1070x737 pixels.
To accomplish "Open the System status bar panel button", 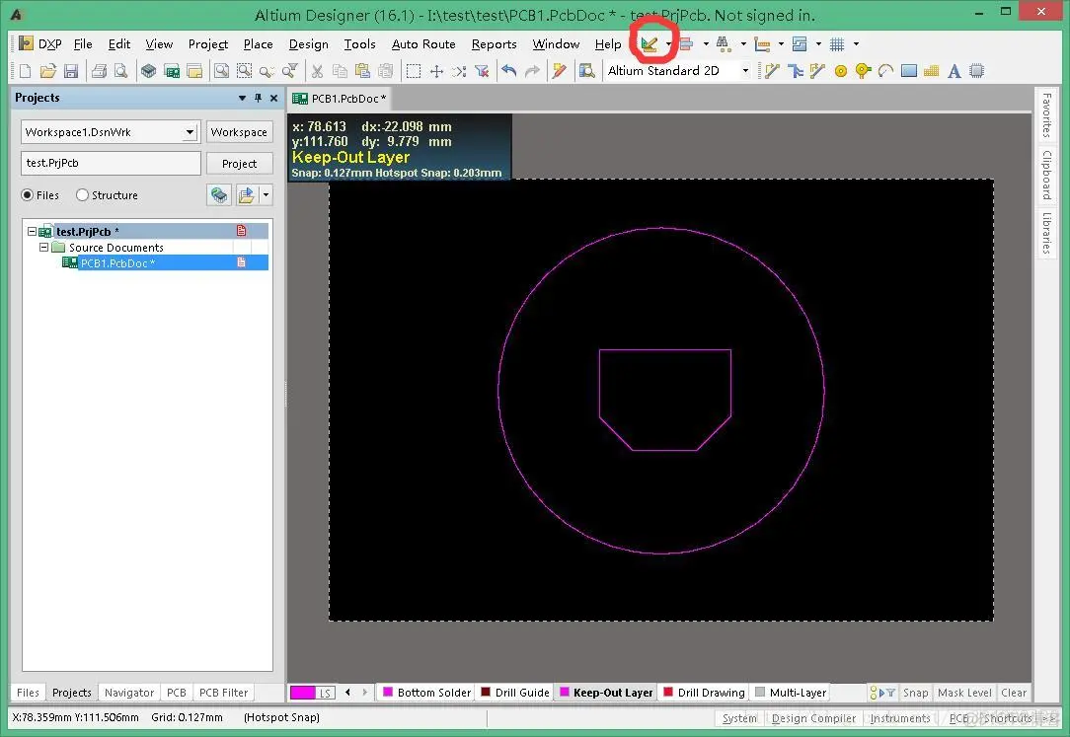I will [739, 718].
